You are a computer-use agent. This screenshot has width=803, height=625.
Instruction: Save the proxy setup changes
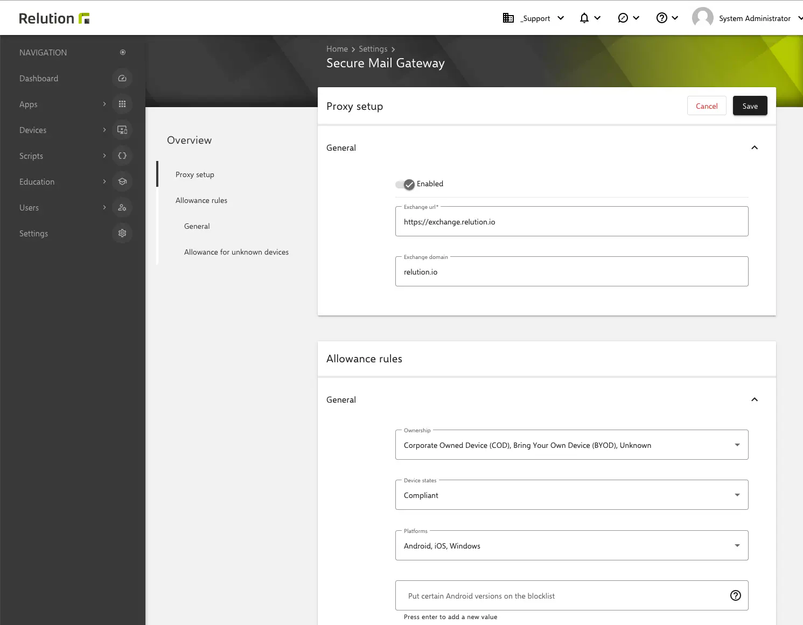tap(750, 106)
